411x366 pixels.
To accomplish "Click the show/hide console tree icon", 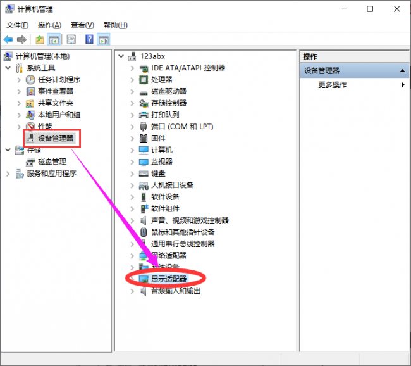I will pos(54,40).
